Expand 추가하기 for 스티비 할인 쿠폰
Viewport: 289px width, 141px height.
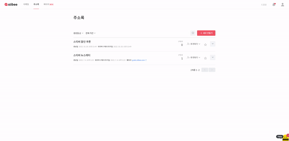(194, 44)
